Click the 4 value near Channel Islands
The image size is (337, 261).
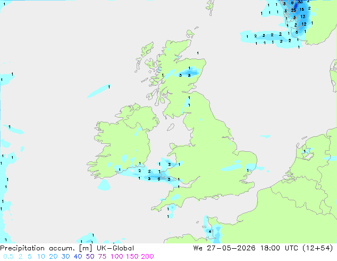click(x=210, y=232)
